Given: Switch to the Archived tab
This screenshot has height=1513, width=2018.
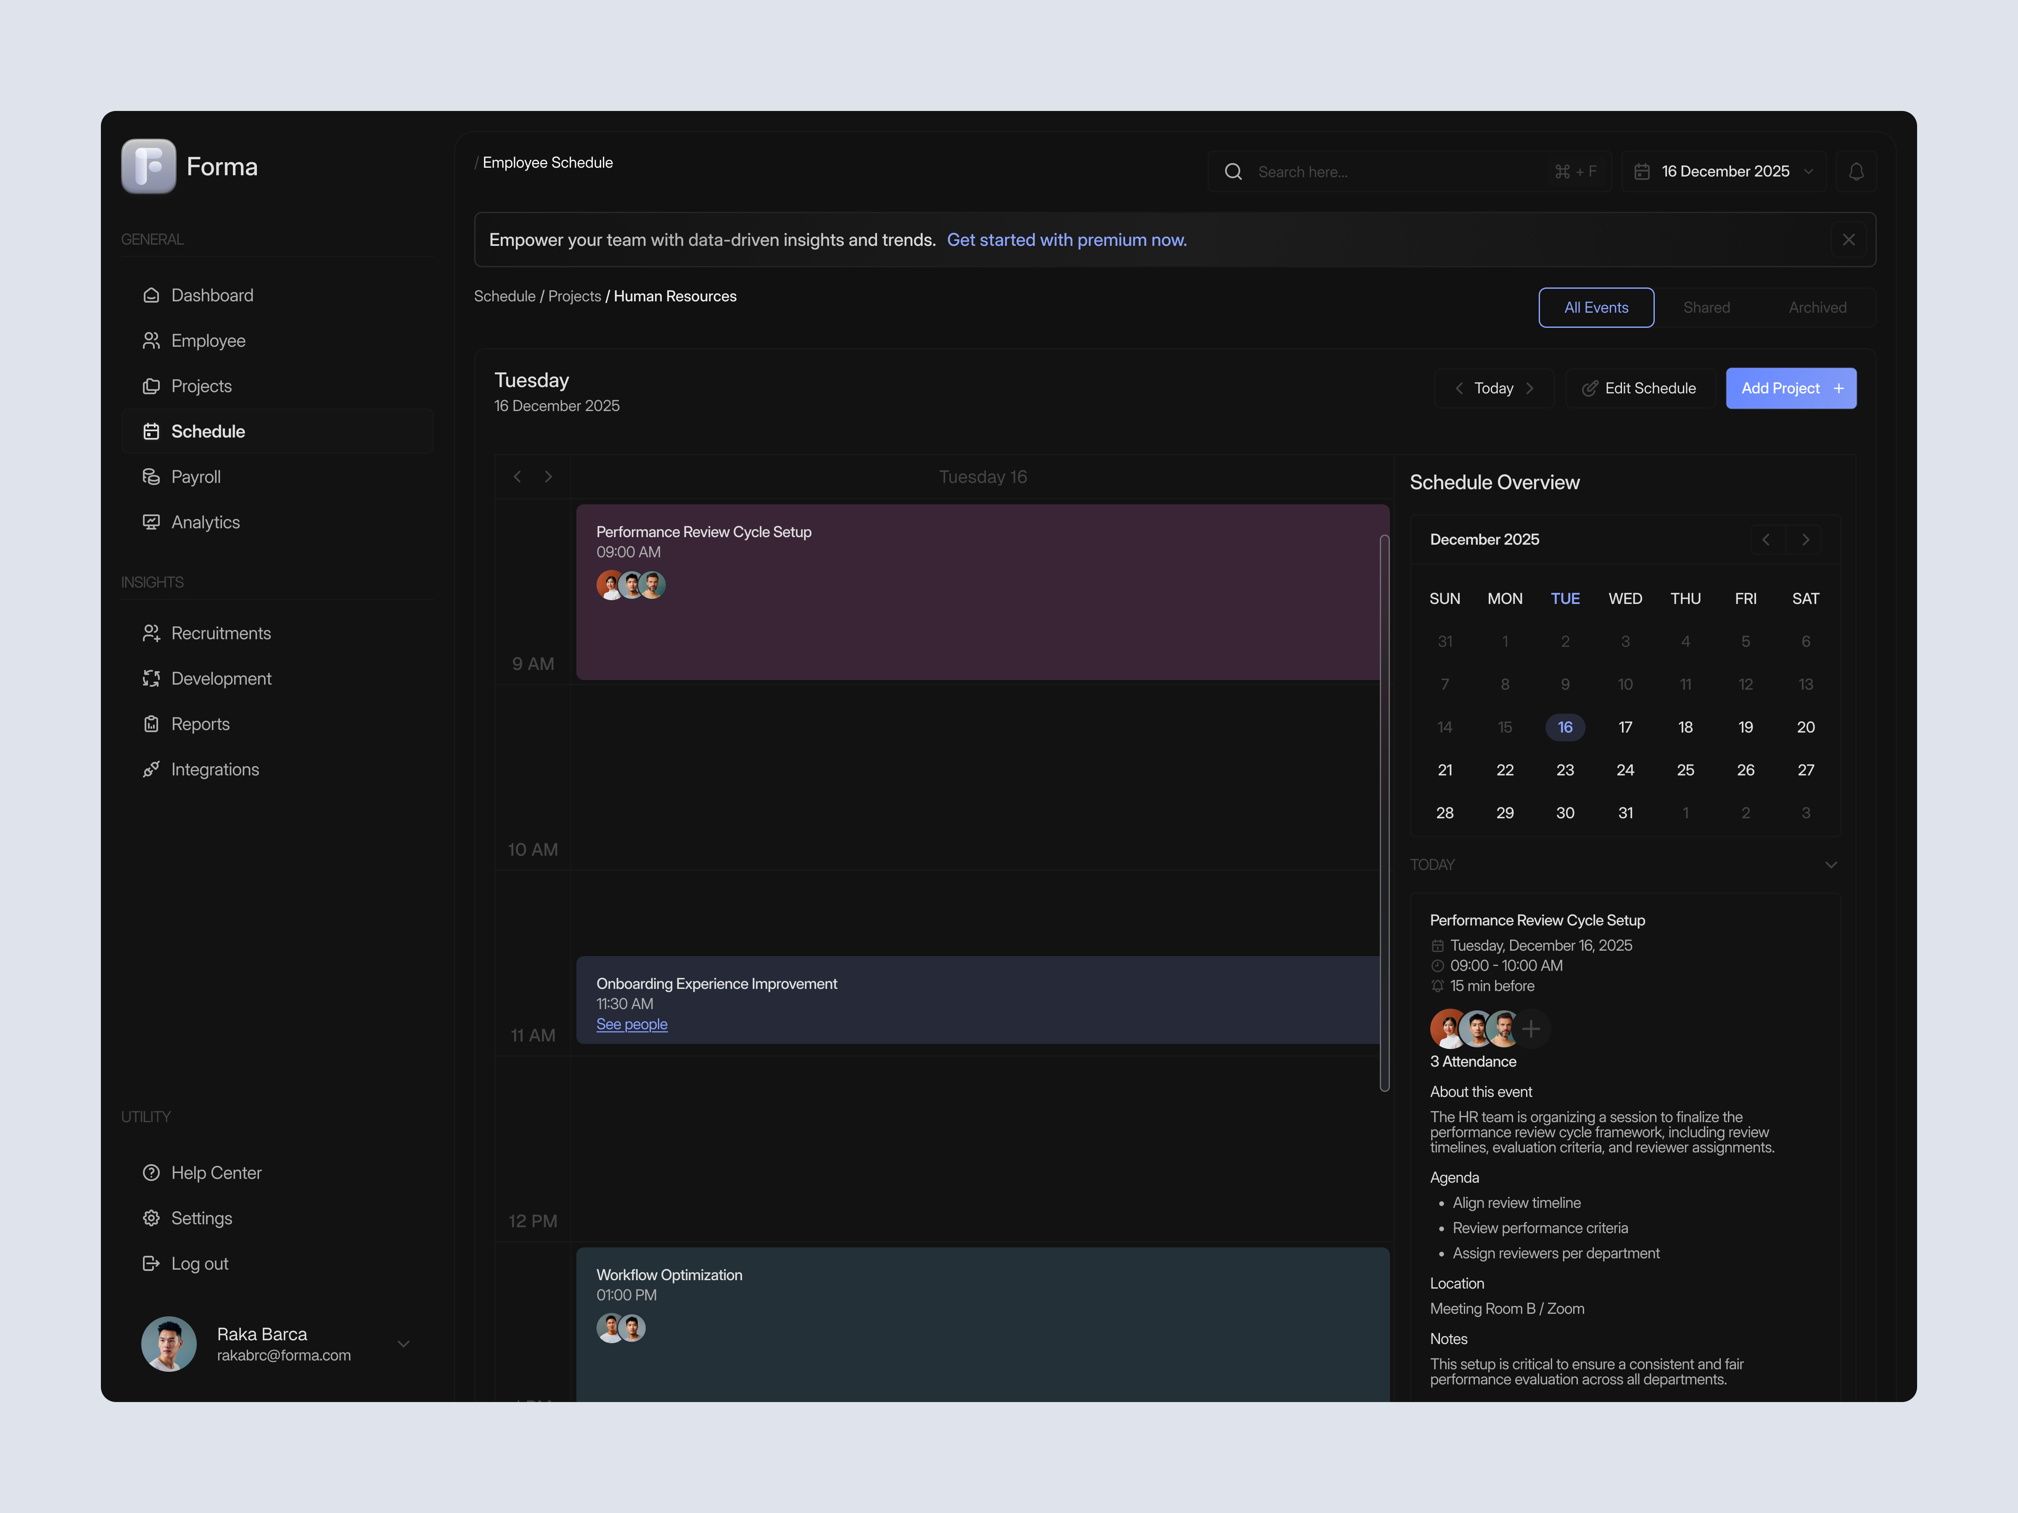Looking at the screenshot, I should tap(1817, 307).
